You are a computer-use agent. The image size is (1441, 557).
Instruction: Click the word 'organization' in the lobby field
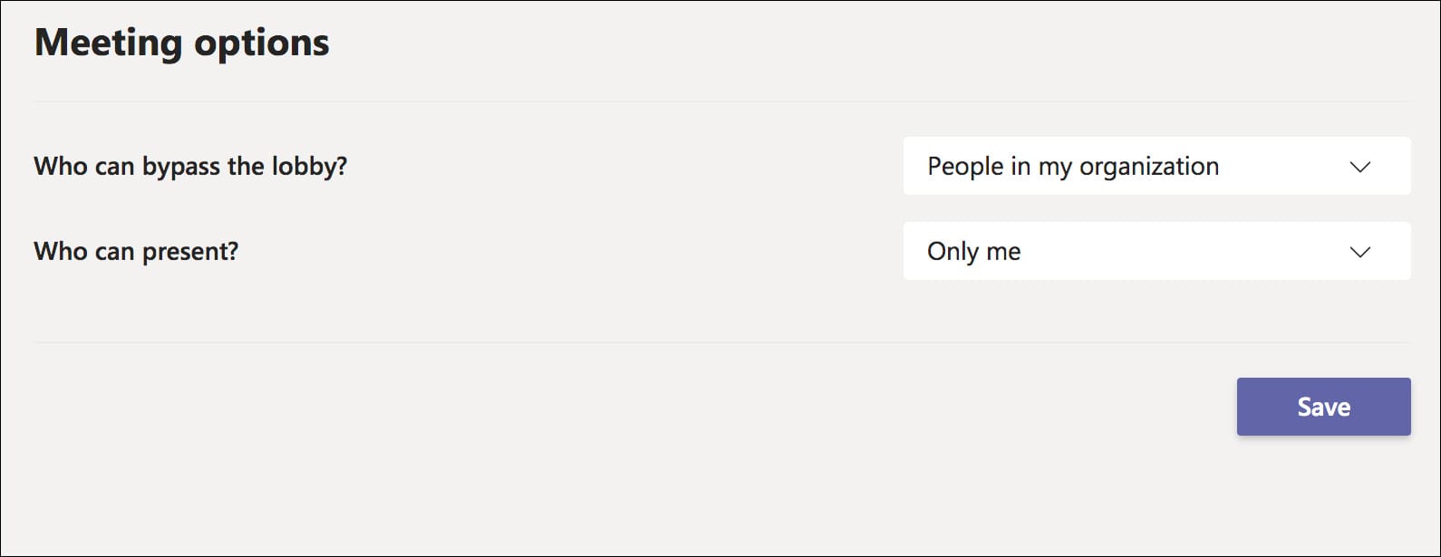(1149, 167)
